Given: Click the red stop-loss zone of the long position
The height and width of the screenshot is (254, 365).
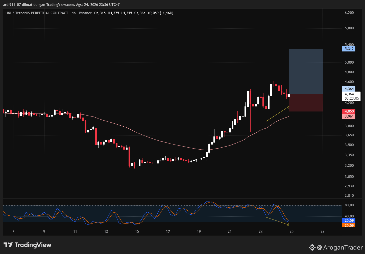Looking at the screenshot, I should (x=306, y=103).
